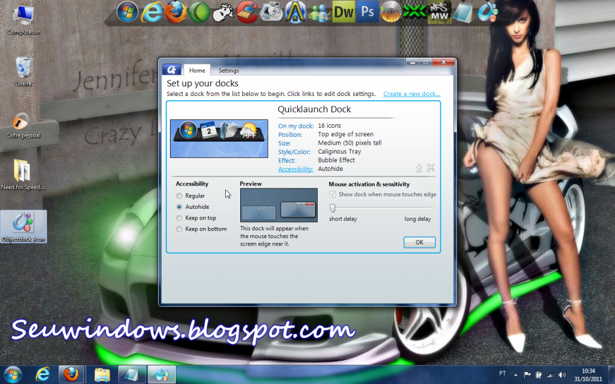Select the Regular accessibility option
Image resolution: width=615 pixels, height=384 pixels.
pyautogui.click(x=179, y=196)
